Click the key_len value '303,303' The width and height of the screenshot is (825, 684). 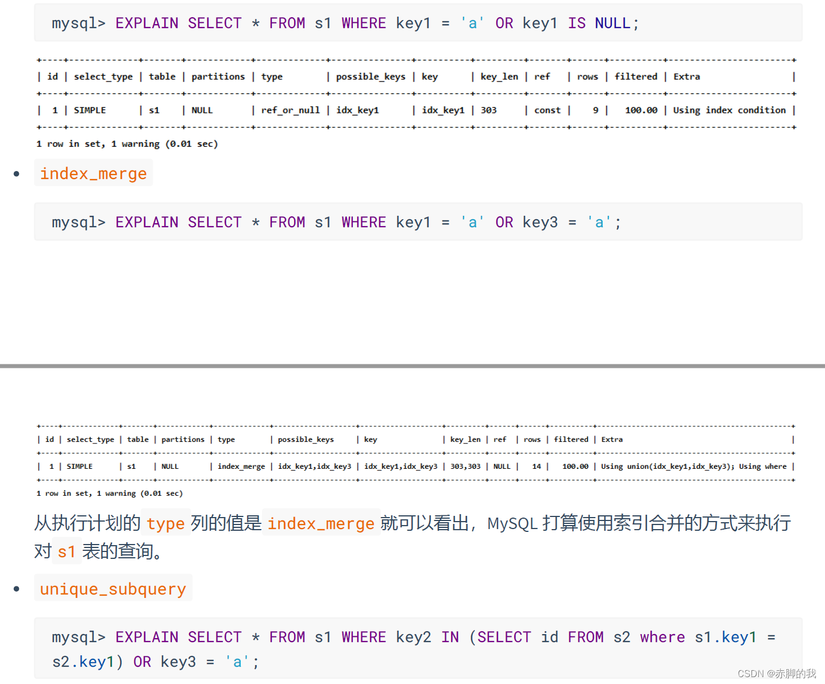click(465, 467)
